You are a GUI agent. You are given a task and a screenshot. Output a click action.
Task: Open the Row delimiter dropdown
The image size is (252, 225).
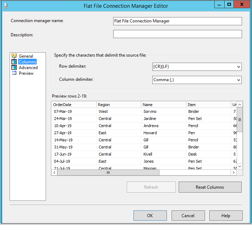point(238,67)
